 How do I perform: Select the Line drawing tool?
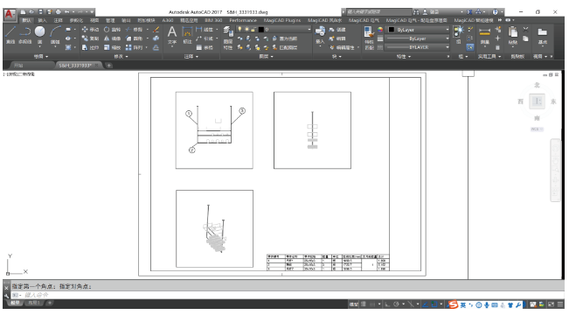(10, 35)
